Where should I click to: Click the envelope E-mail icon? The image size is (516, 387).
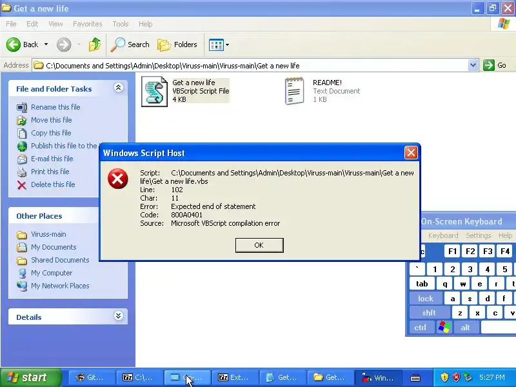pyautogui.click(x=22, y=159)
